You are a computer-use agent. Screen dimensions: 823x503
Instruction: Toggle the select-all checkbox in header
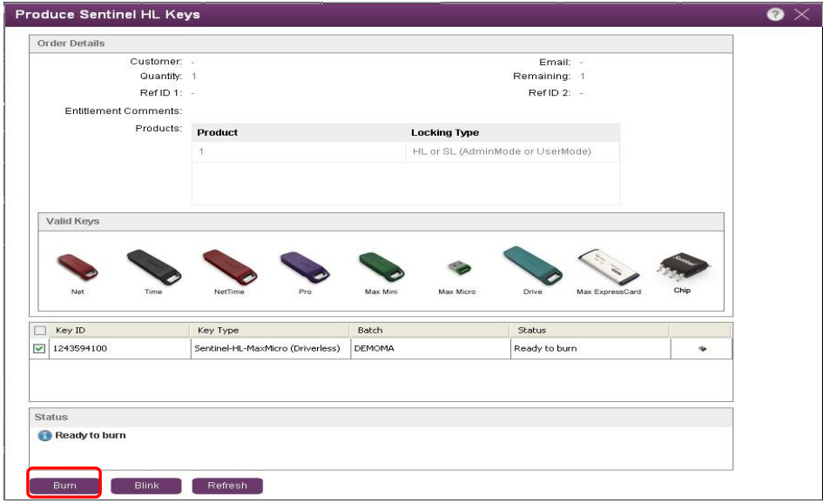(39, 331)
